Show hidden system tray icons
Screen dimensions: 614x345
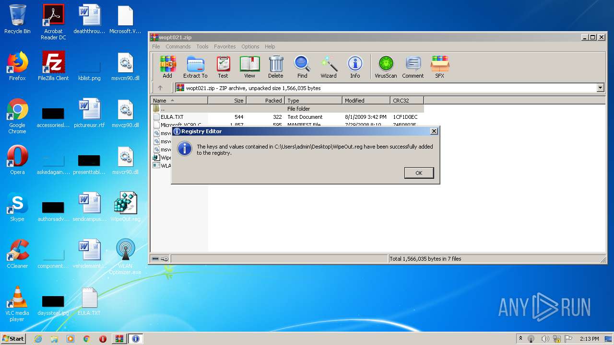coord(520,339)
